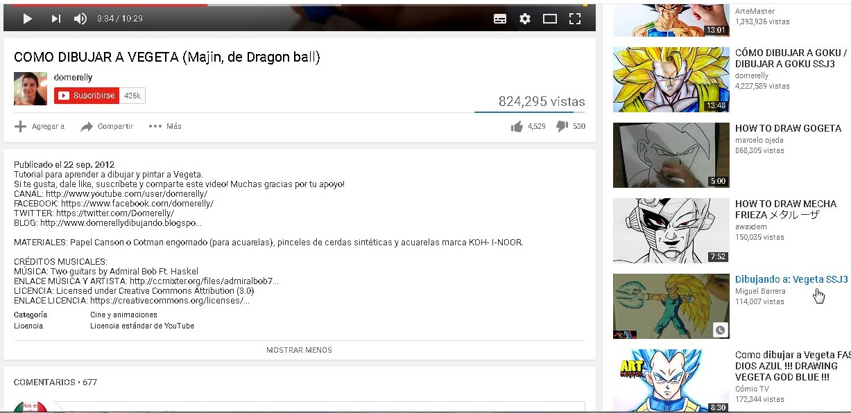Open the Mecha Frieza thumbnail with 7:52 duration
Screen dimensions: 851x413
click(x=671, y=231)
